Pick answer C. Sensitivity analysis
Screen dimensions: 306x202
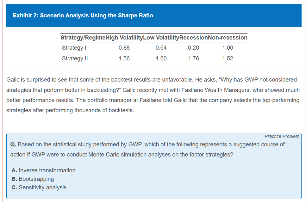(x=39, y=187)
